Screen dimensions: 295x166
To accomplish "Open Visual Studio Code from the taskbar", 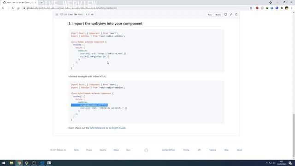I will tap(42, 163).
